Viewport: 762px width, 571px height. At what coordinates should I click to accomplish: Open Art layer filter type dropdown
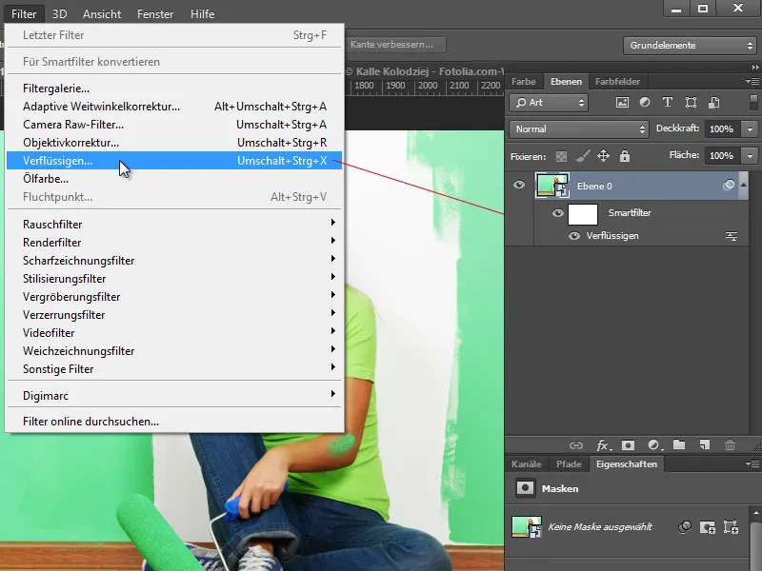coord(549,103)
